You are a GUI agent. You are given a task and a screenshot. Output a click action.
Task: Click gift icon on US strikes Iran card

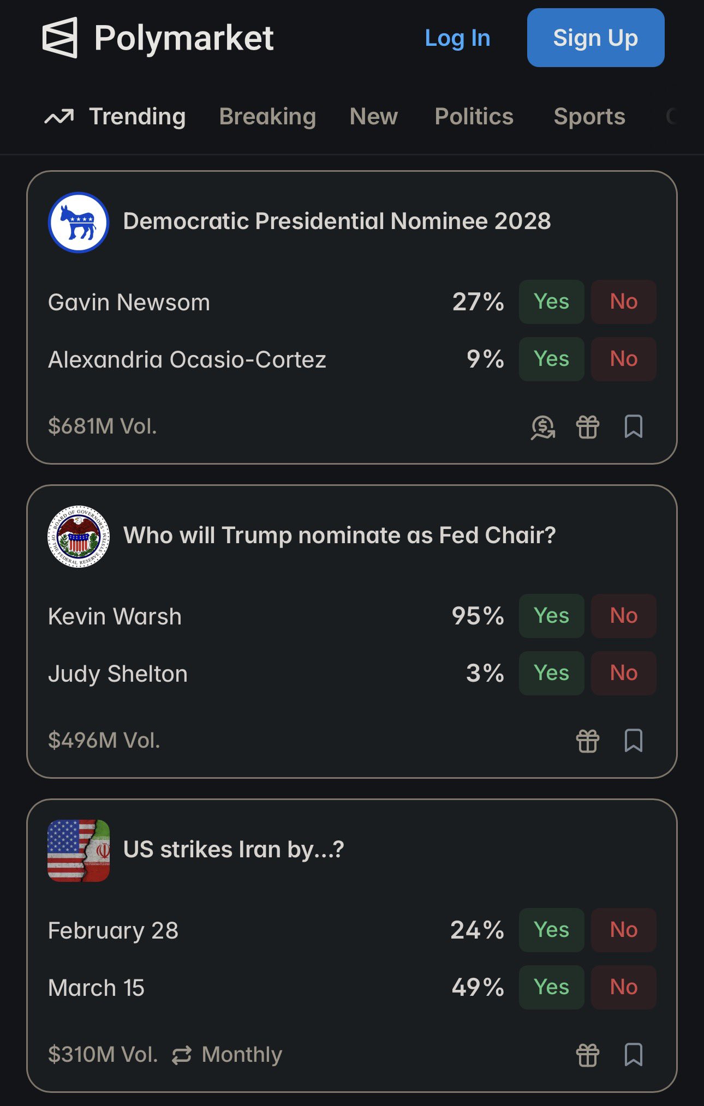click(588, 1054)
